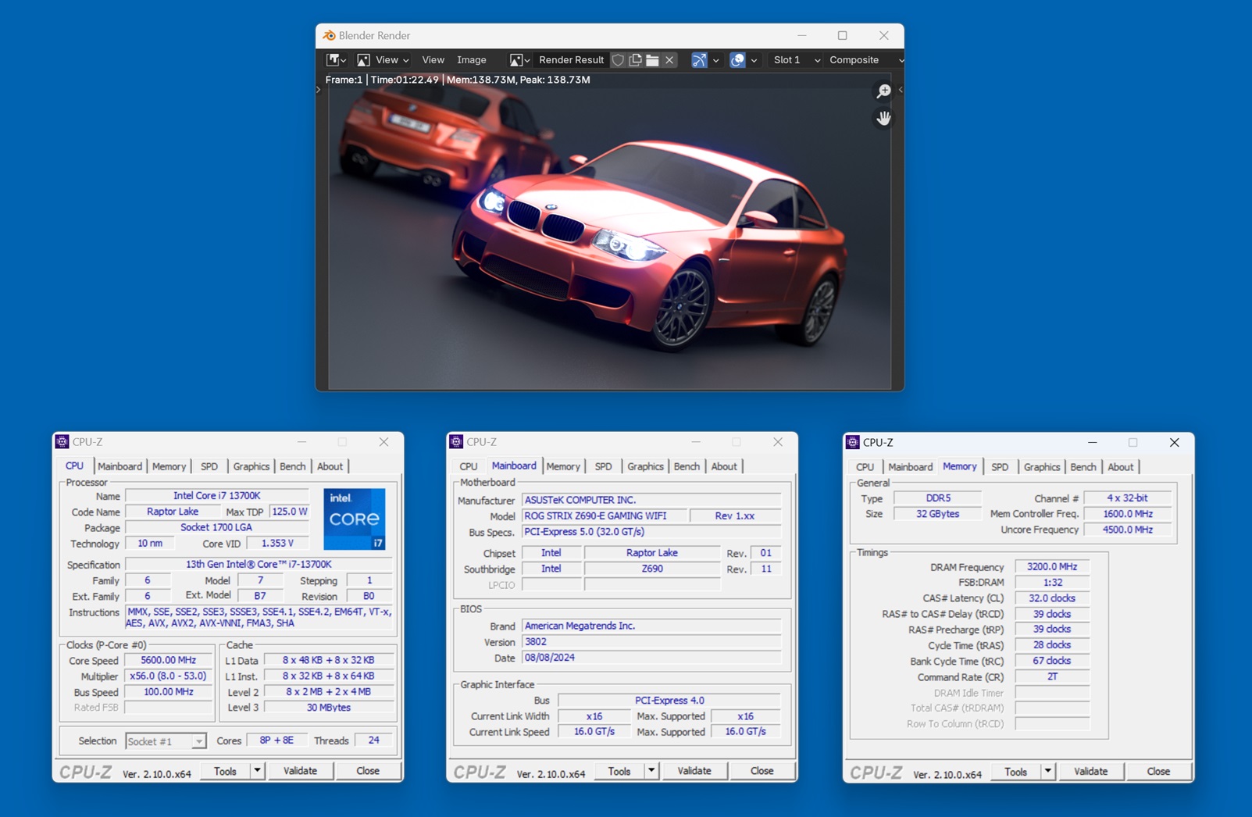
Task: Select CPU tab in middle CPU-Z window
Action: (x=469, y=466)
